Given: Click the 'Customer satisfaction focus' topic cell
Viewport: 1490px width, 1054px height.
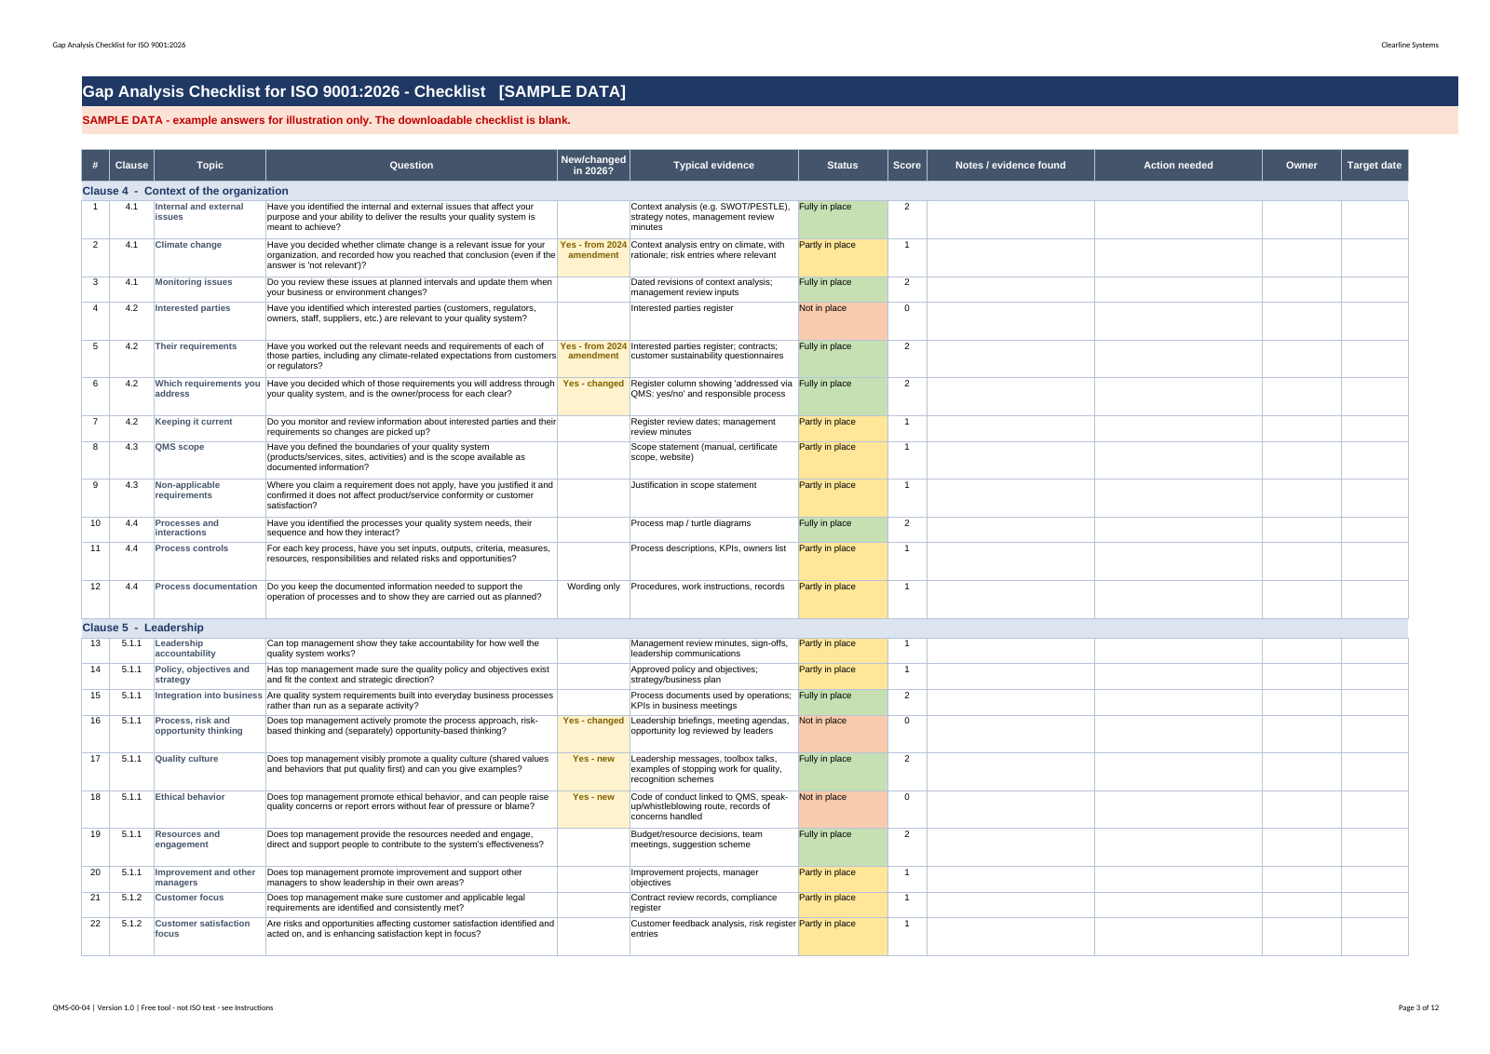Looking at the screenshot, I should pyautogui.click(x=210, y=936).
